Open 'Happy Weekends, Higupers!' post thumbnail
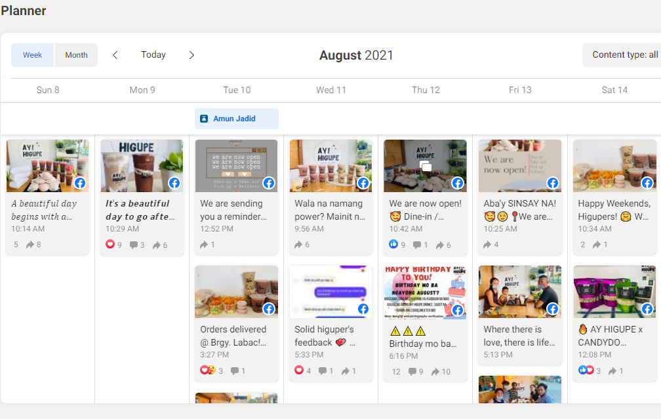 click(614, 166)
